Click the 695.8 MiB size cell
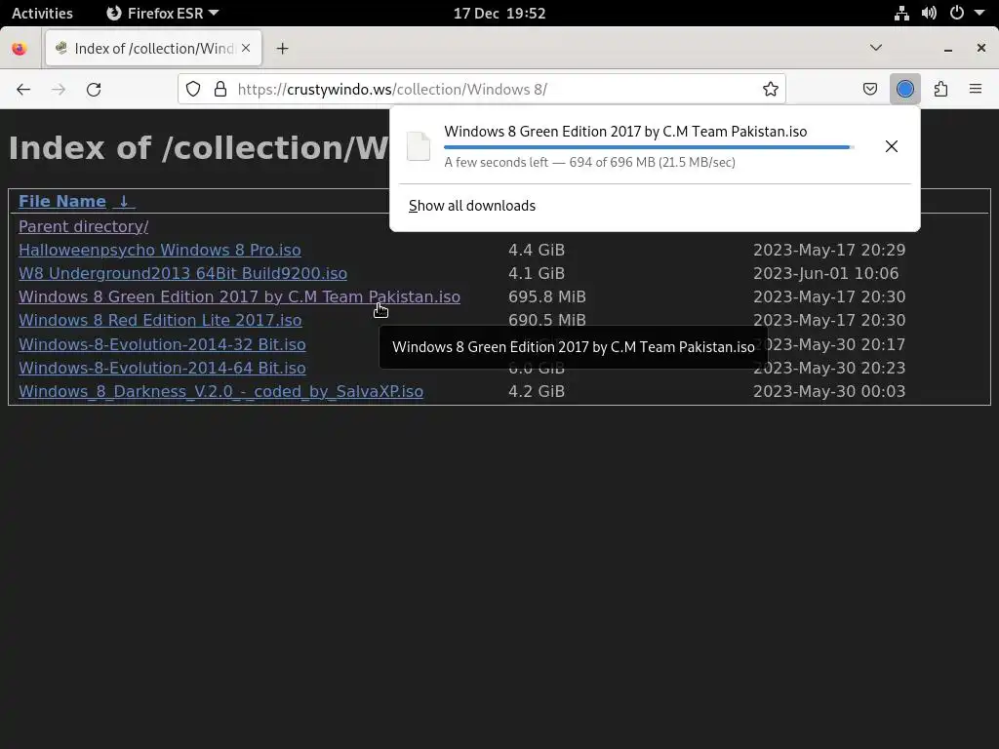This screenshot has width=999, height=749. tap(547, 296)
